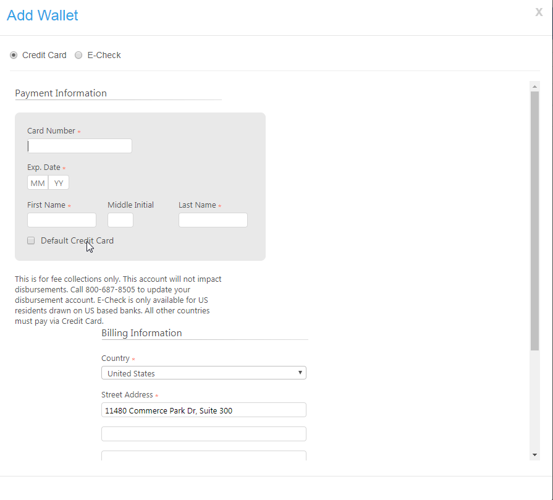This screenshot has height=500, width=553.
Task: Click the Street Address field with 11480 Commerce
Action: 204,410
